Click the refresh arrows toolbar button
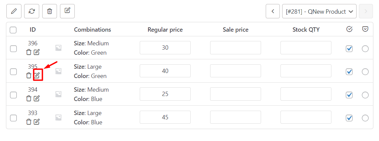Screen dimensions: 379x141 pos(31,11)
